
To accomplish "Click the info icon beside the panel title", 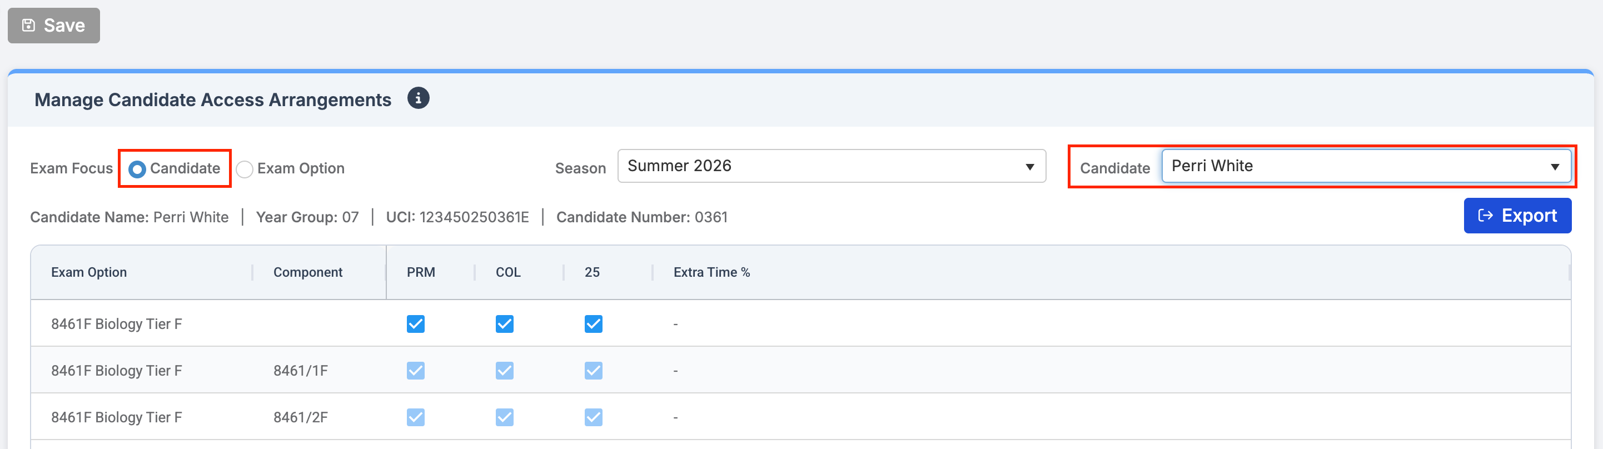I will click(x=418, y=98).
